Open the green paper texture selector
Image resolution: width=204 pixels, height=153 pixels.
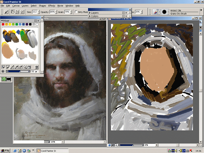pyautogui.click(x=4, y=79)
